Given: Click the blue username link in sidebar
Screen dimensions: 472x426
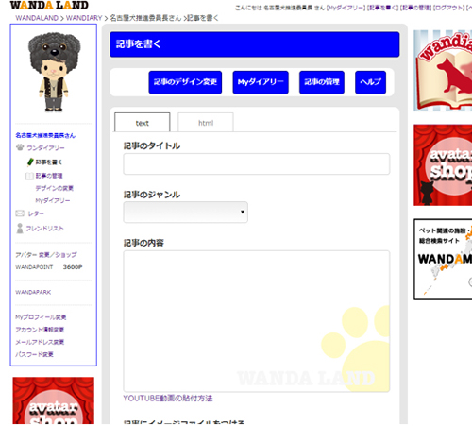Looking at the screenshot, I should [45, 135].
